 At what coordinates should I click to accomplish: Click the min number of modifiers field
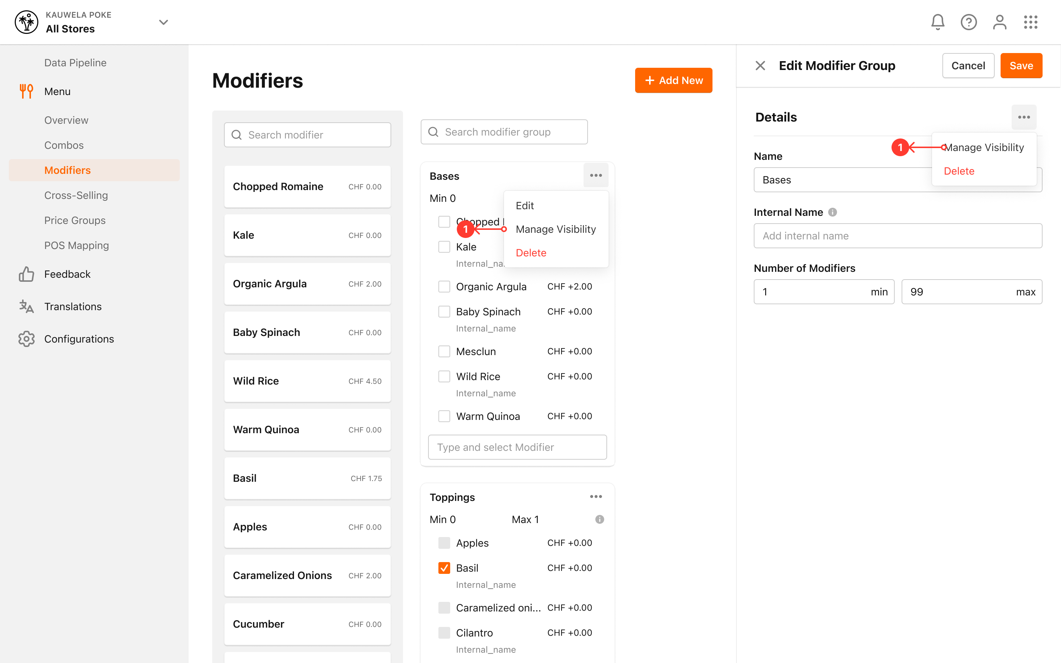coord(824,292)
